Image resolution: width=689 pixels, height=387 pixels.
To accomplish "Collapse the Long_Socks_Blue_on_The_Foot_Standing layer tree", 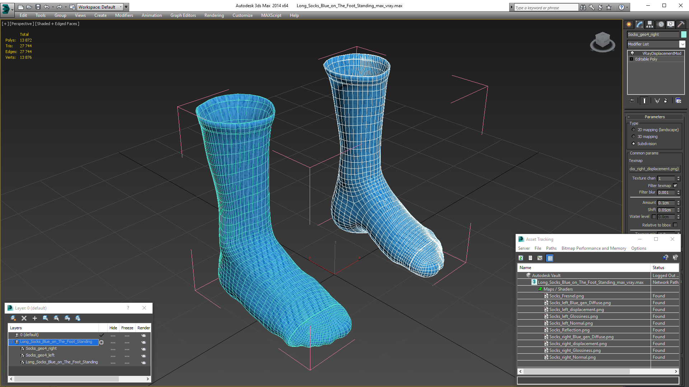I will click(11, 342).
